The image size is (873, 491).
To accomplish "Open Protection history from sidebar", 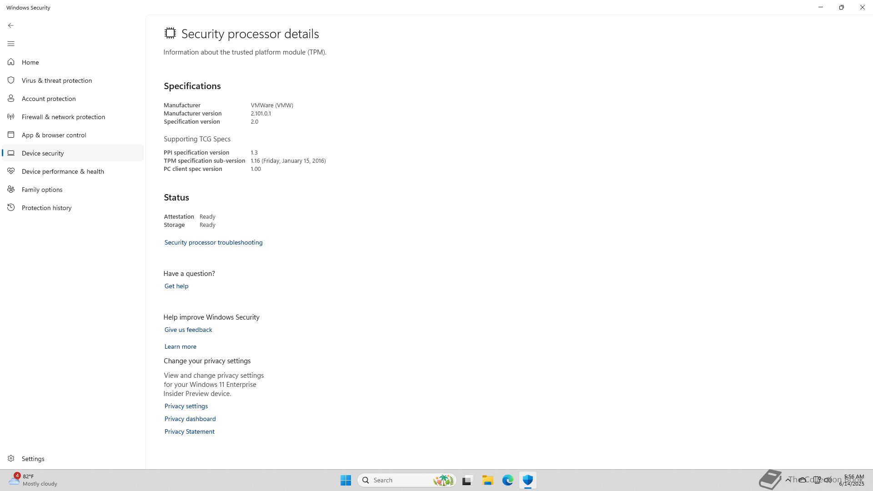I will pos(46,208).
